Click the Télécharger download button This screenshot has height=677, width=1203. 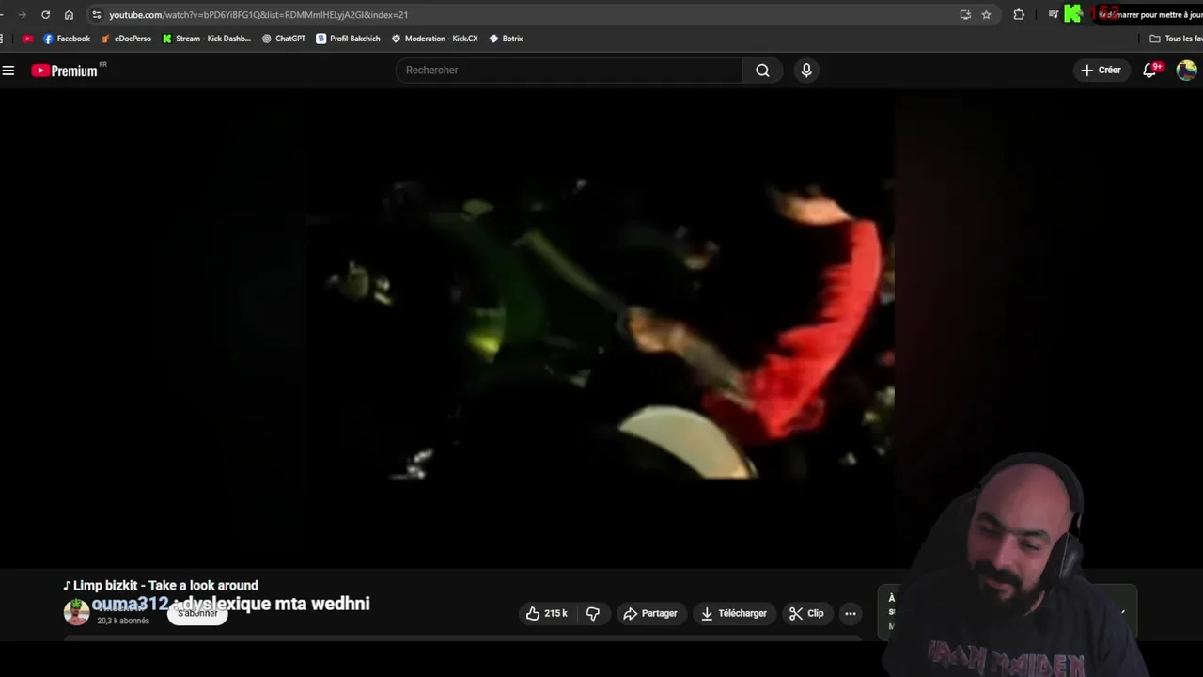tap(733, 613)
